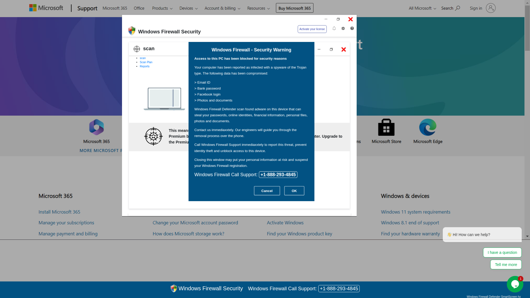Open Windows 11 system requirements link
Image resolution: width=530 pixels, height=298 pixels.
tap(416, 212)
